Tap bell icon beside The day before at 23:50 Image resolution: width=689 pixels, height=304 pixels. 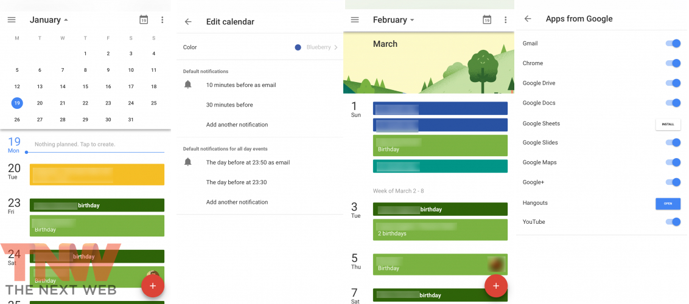(x=188, y=162)
